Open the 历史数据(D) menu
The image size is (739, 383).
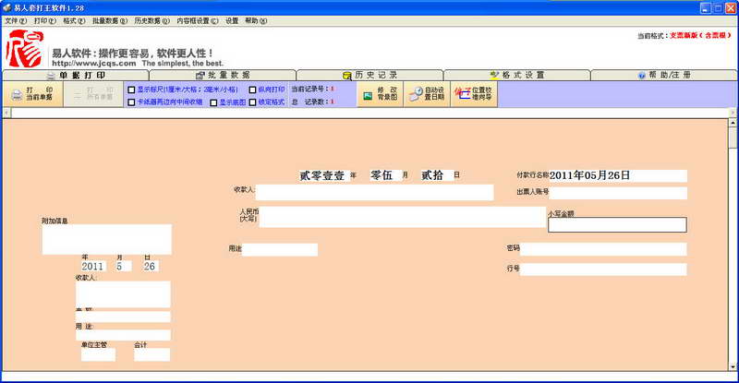click(x=151, y=20)
